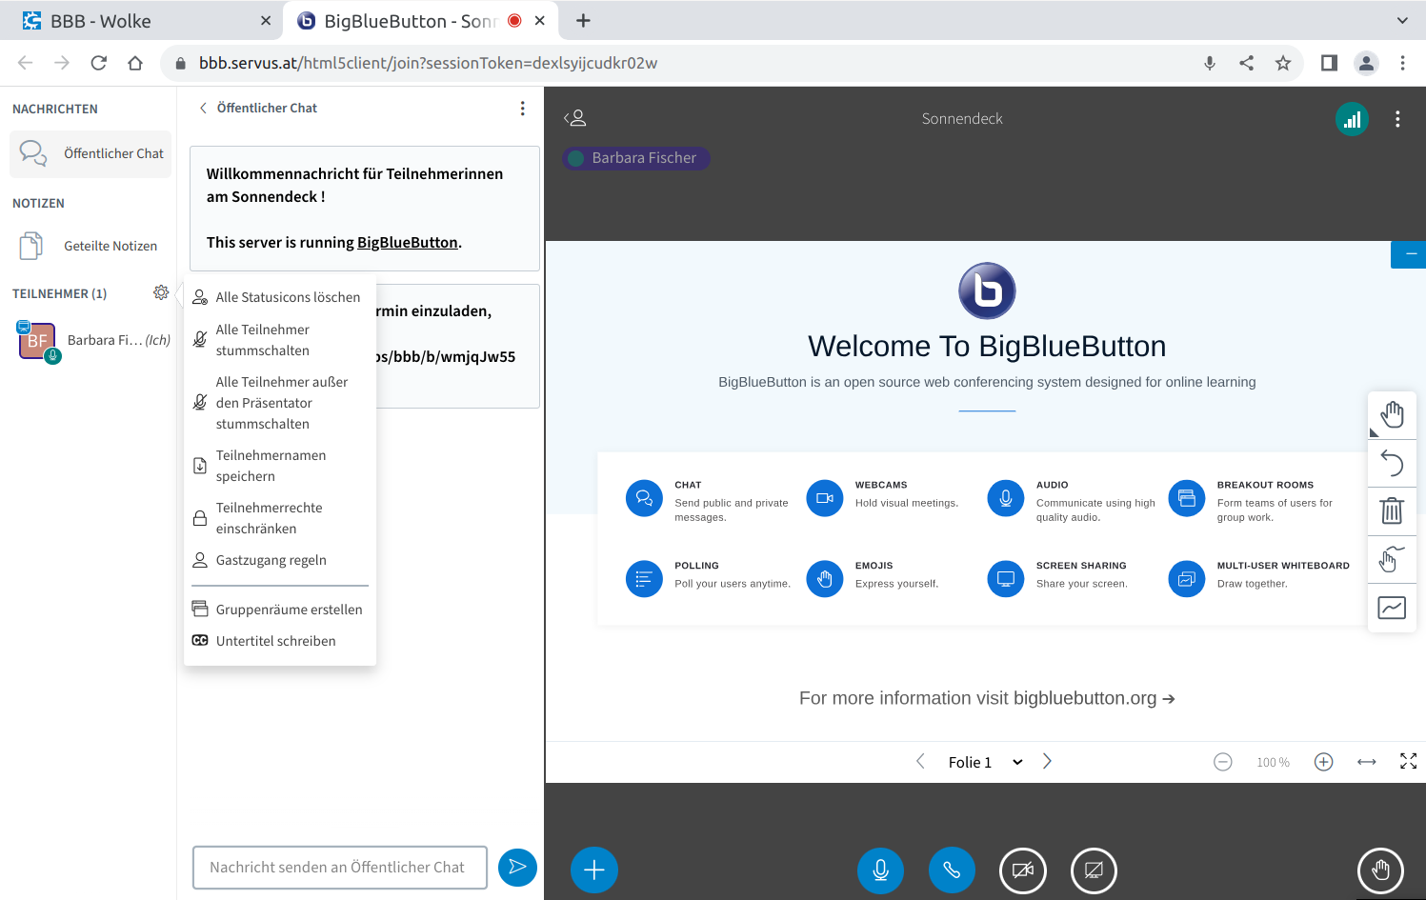Zoom in on the presentation slide
This screenshot has height=900, width=1426.
coord(1323,762)
